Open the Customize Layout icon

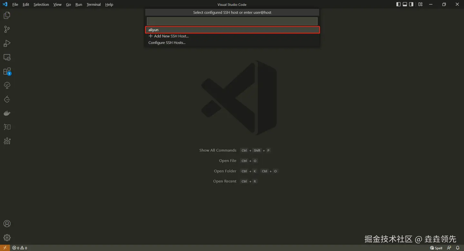point(420,4)
